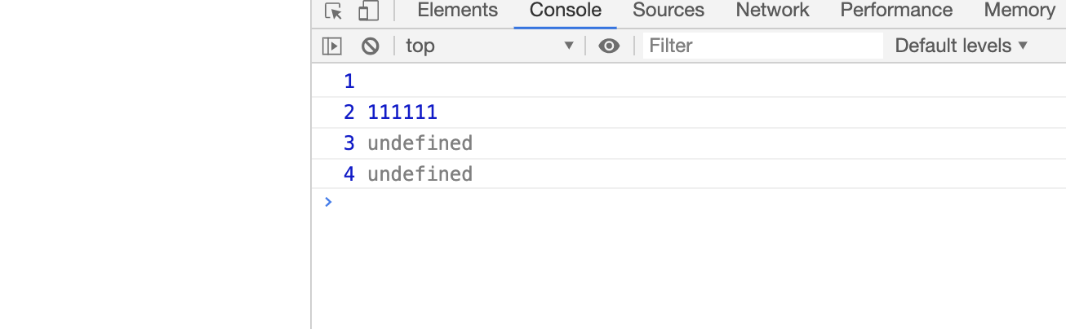1066x329 pixels.
Task: Clear the console with the ban icon
Action: click(371, 46)
